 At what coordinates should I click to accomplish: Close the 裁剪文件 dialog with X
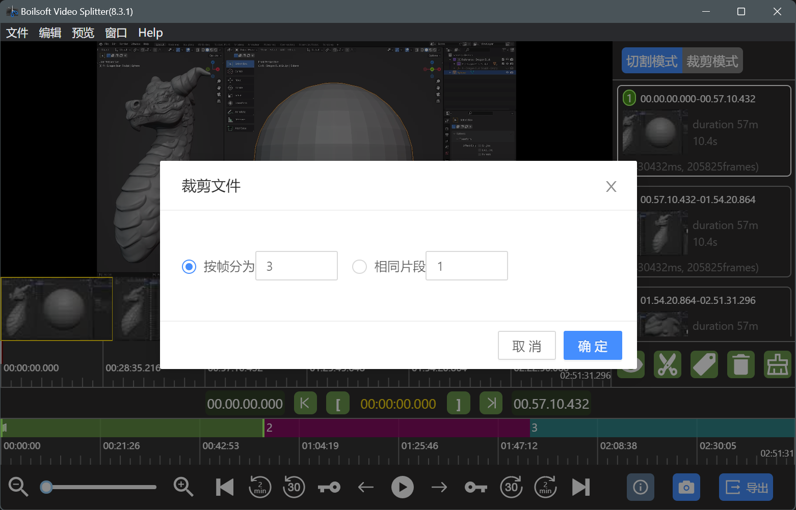coord(611,186)
